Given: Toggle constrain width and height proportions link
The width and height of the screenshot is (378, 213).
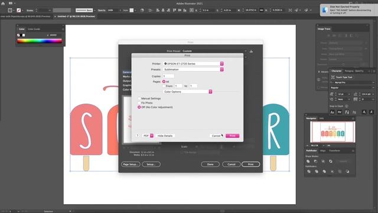Looking at the screenshot, I should tap(261, 11).
